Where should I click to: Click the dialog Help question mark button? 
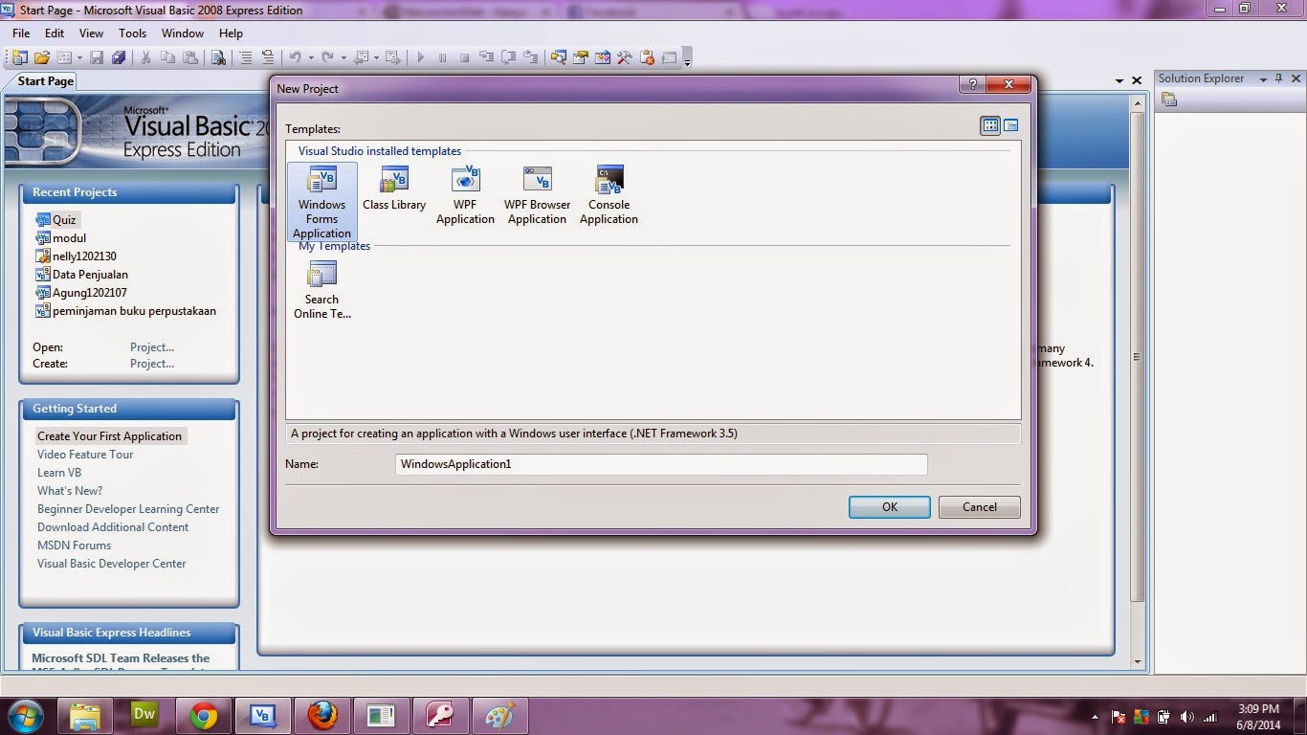[x=973, y=85]
